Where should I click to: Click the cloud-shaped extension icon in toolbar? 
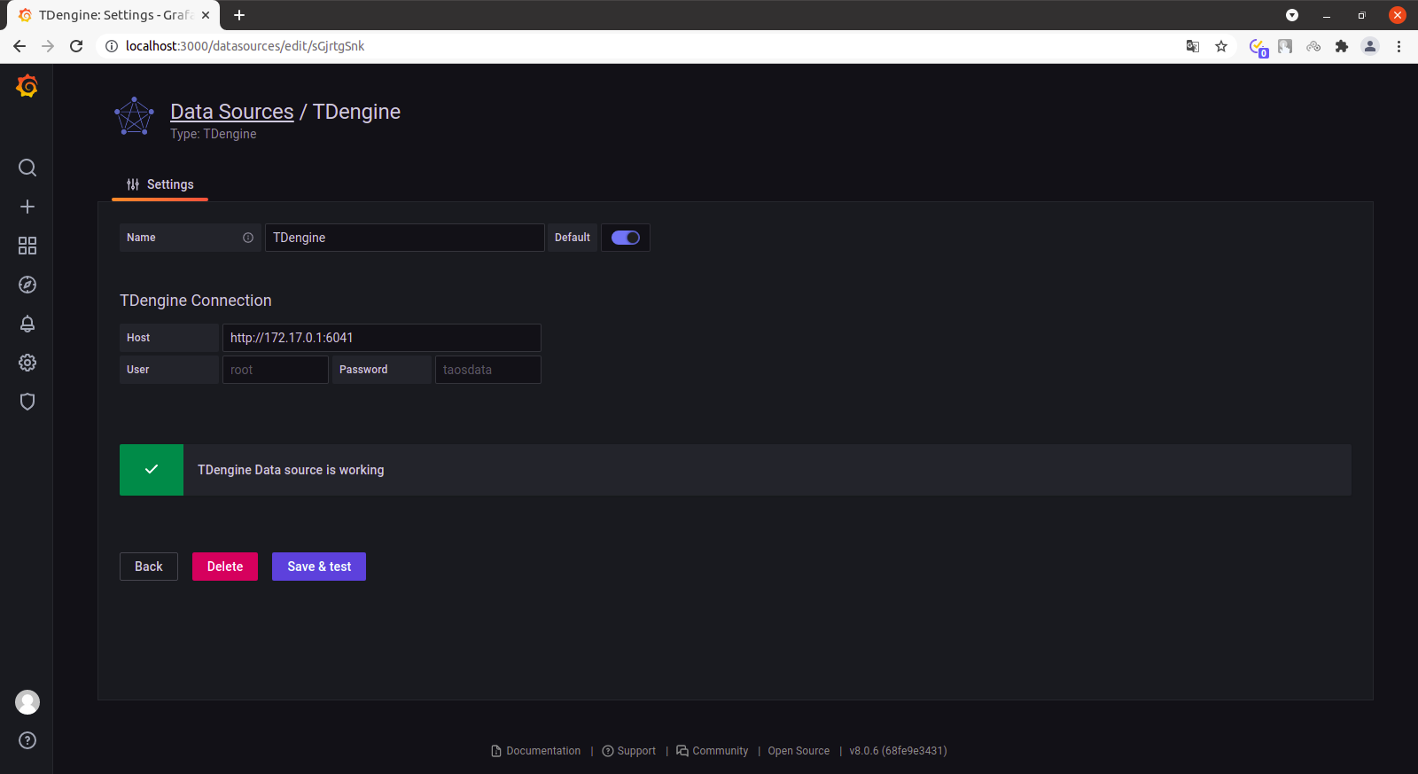pos(1313,46)
